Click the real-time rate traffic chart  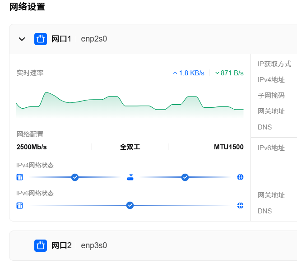130,105
